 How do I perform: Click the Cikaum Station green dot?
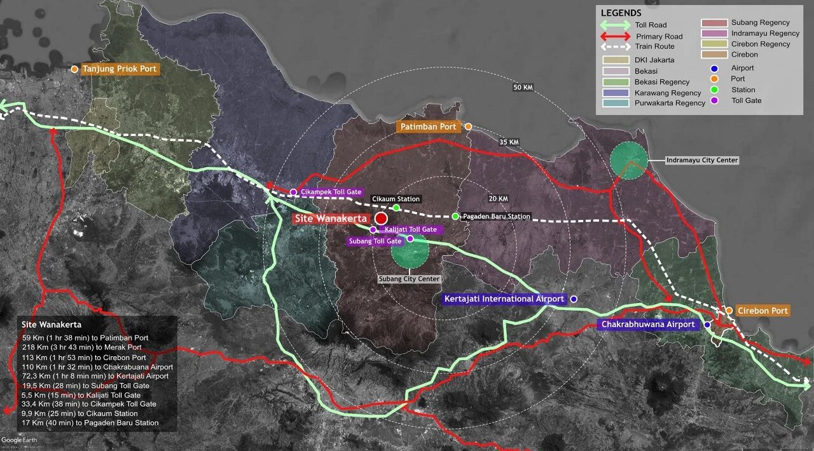point(396,208)
